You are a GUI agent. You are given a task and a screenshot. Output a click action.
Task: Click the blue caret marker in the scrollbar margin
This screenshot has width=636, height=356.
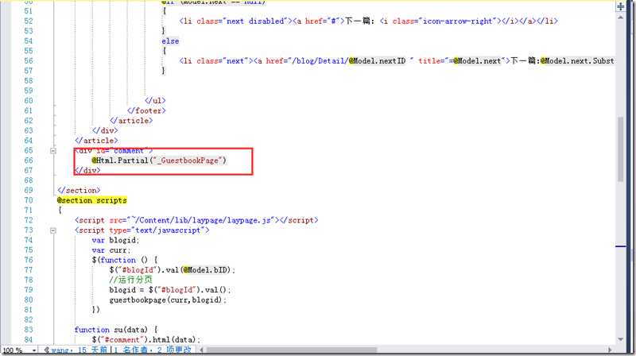[x=621, y=246]
